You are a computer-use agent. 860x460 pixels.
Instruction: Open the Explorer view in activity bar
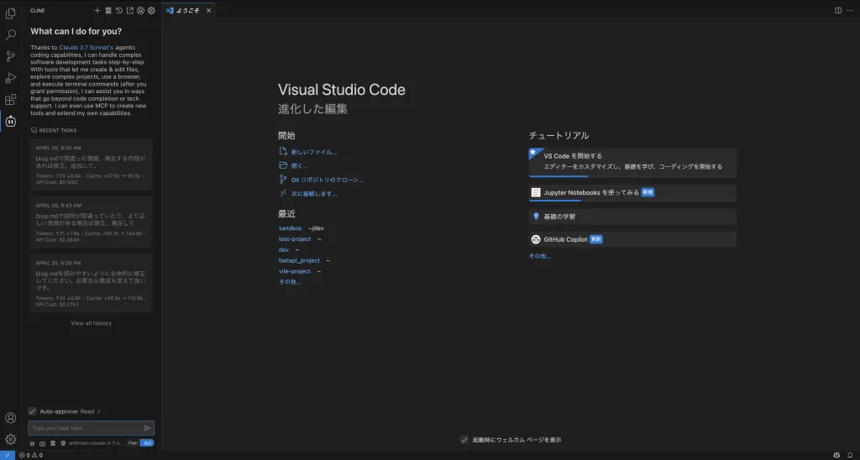10,13
